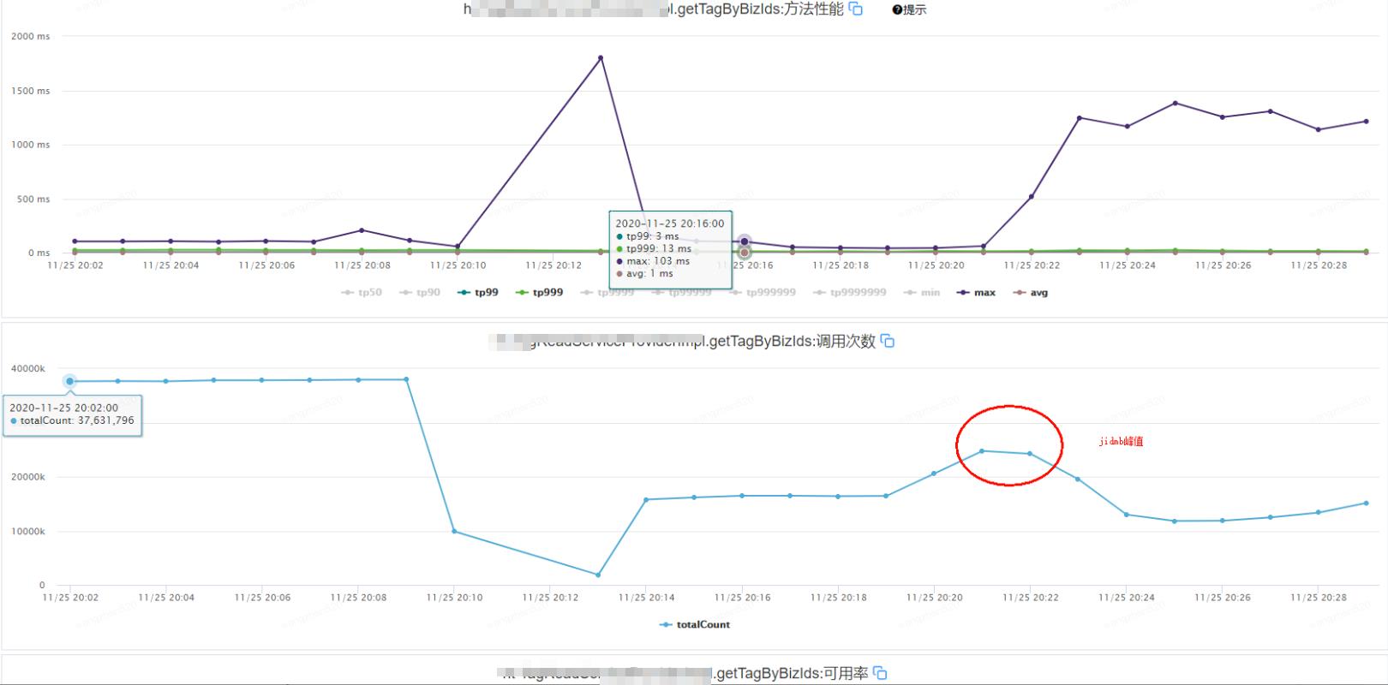Select the final max point at 20:29
Screen dimensions: 1388x685
click(x=1366, y=122)
